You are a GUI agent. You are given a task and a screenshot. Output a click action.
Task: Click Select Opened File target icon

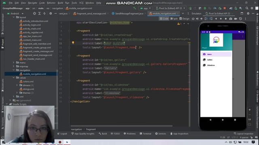point(34,13)
